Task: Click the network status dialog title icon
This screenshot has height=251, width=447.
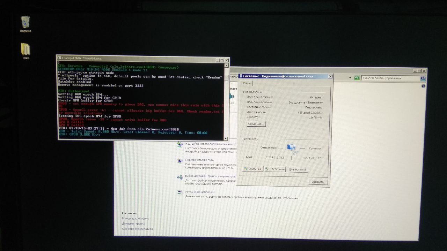Action: 241,76
